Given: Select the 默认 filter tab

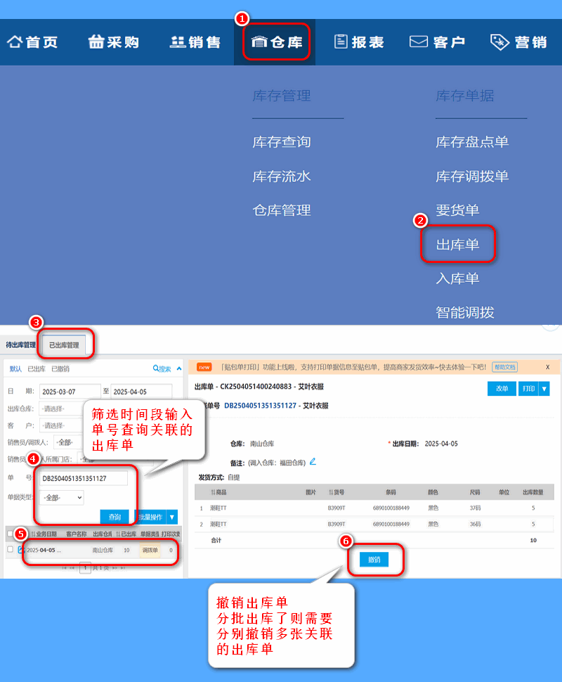Looking at the screenshot, I should coord(15,369).
